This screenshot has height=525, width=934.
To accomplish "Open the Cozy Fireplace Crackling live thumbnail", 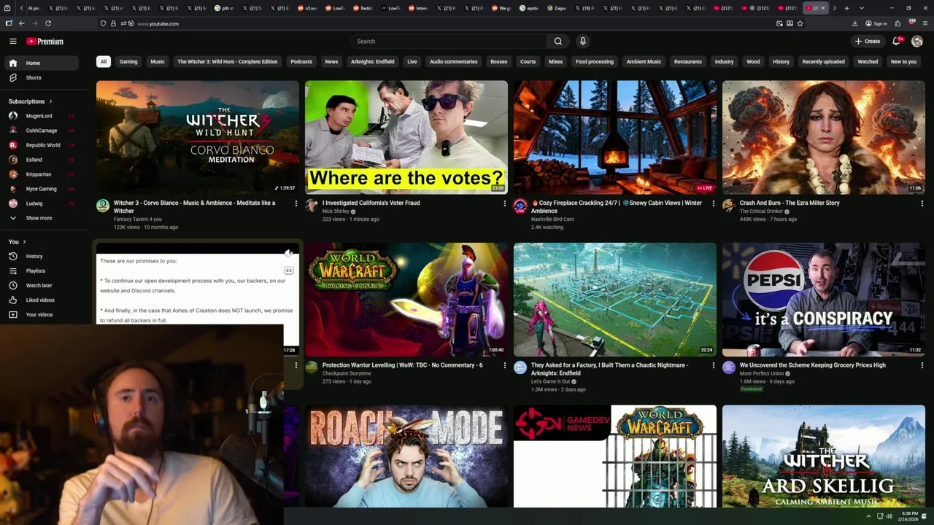I will click(x=614, y=137).
